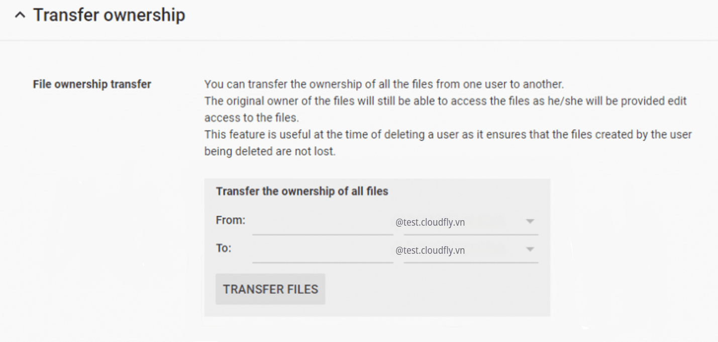Click the 'You can transfer the ownership' sentence

384,84
